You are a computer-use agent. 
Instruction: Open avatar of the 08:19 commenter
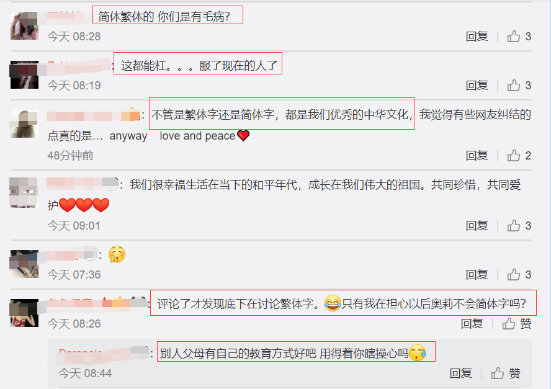tap(24, 74)
